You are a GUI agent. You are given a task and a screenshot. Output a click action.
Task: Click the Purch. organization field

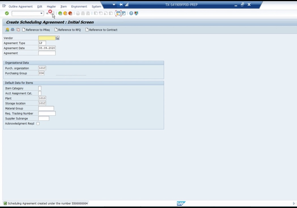point(42,68)
